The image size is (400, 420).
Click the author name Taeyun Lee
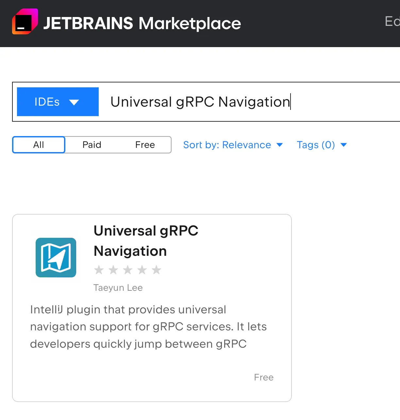pos(118,288)
